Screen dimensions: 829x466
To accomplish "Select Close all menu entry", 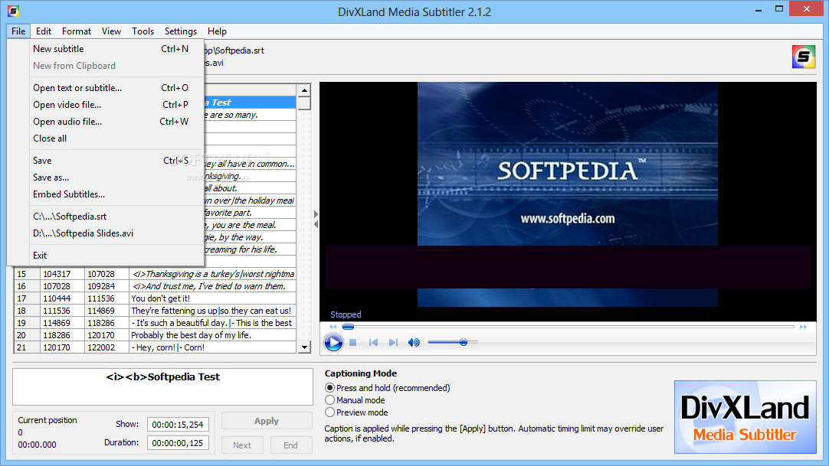I will pos(106,138).
